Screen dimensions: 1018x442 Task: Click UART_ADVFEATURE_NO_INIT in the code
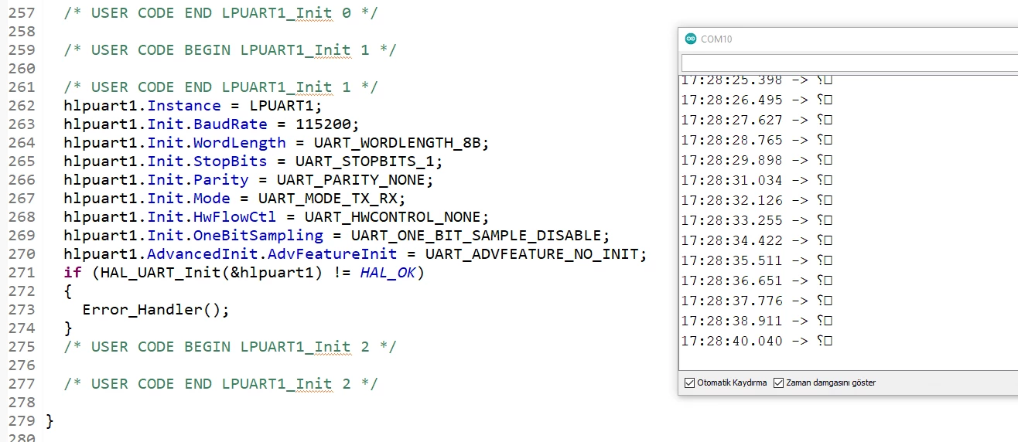[x=532, y=254]
